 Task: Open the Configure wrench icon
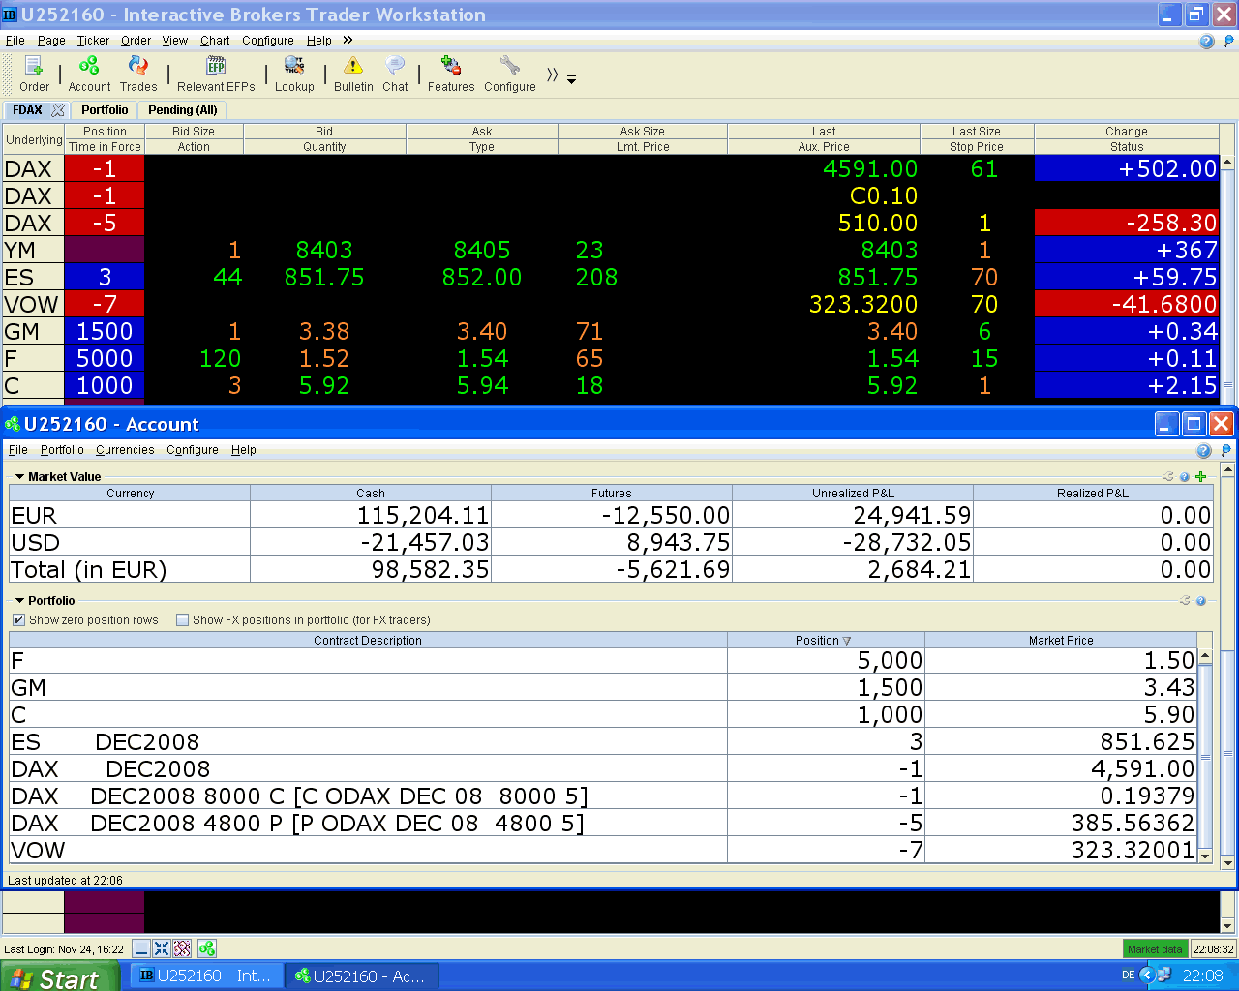[510, 66]
